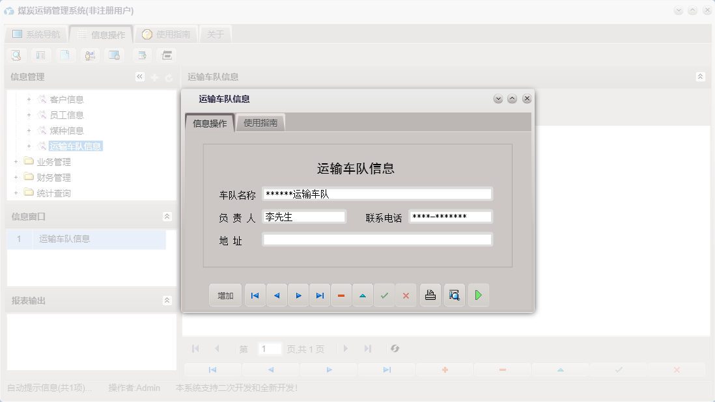Jump to last record with navigation button
Viewport: 715px width, 402px height.
point(320,295)
